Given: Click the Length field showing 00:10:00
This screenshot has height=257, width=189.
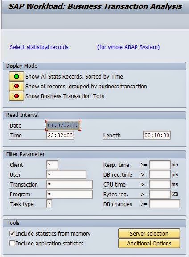Looking at the screenshot, I should point(157,135).
